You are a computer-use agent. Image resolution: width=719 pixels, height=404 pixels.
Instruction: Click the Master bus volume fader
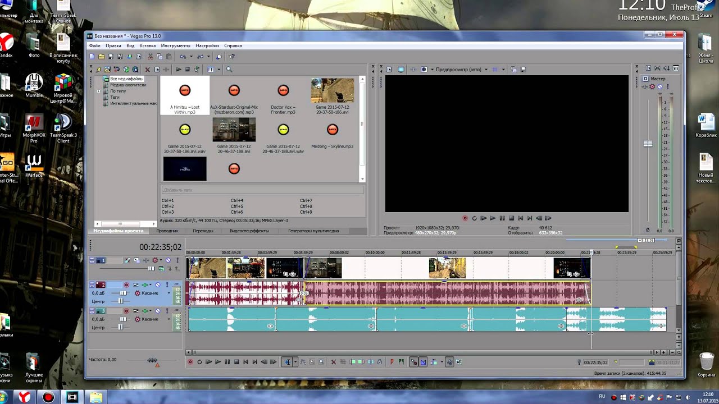[x=648, y=144]
